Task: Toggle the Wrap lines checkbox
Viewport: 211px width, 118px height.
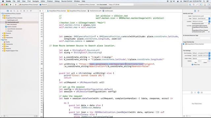Action: tap(193, 65)
